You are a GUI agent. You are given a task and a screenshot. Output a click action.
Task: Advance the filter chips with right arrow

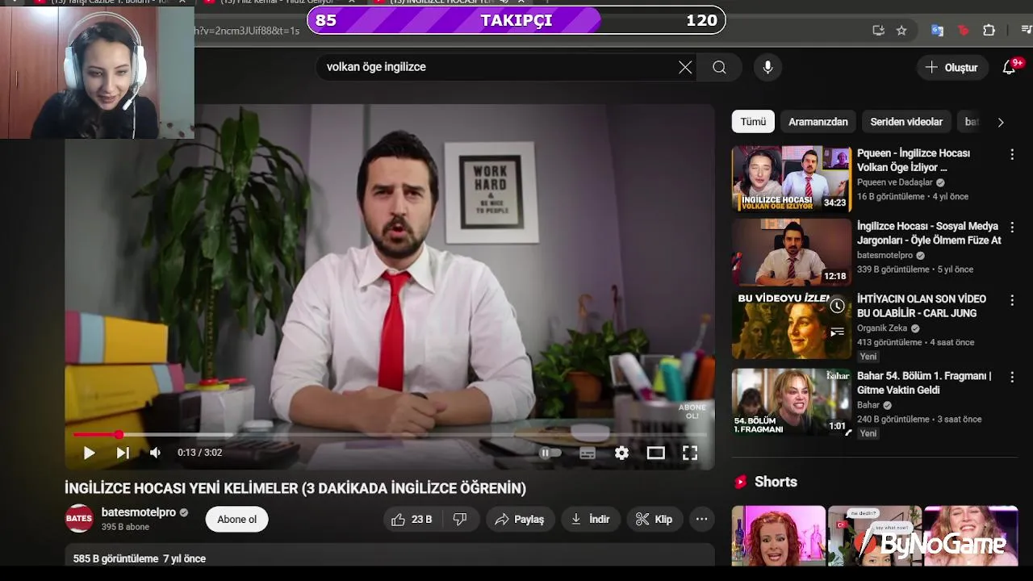[x=1001, y=123]
